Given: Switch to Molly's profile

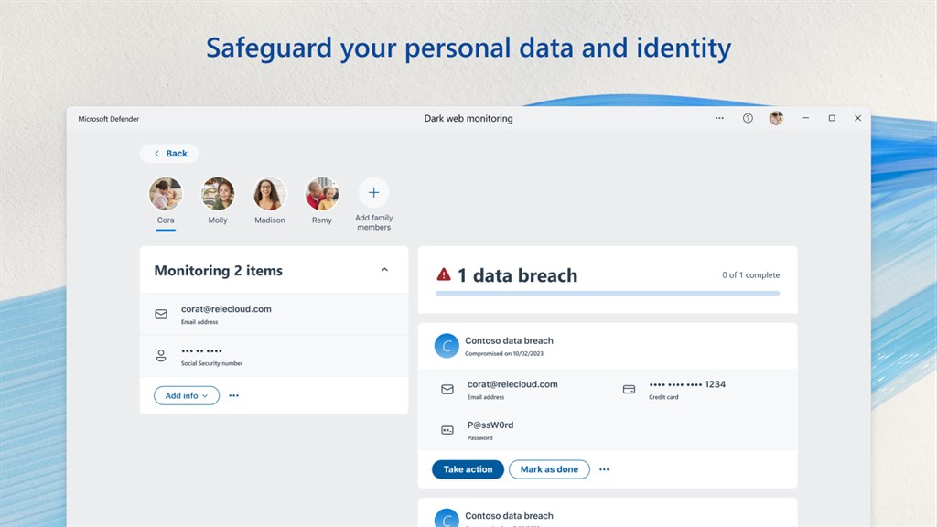Looking at the screenshot, I should coord(218,194).
